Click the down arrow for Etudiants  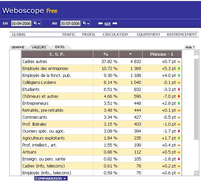179,90
